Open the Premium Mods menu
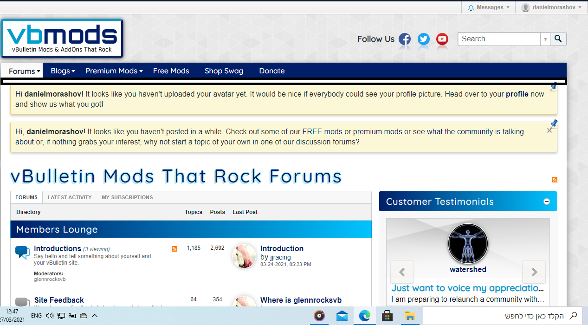This screenshot has width=588, height=325. click(x=114, y=71)
